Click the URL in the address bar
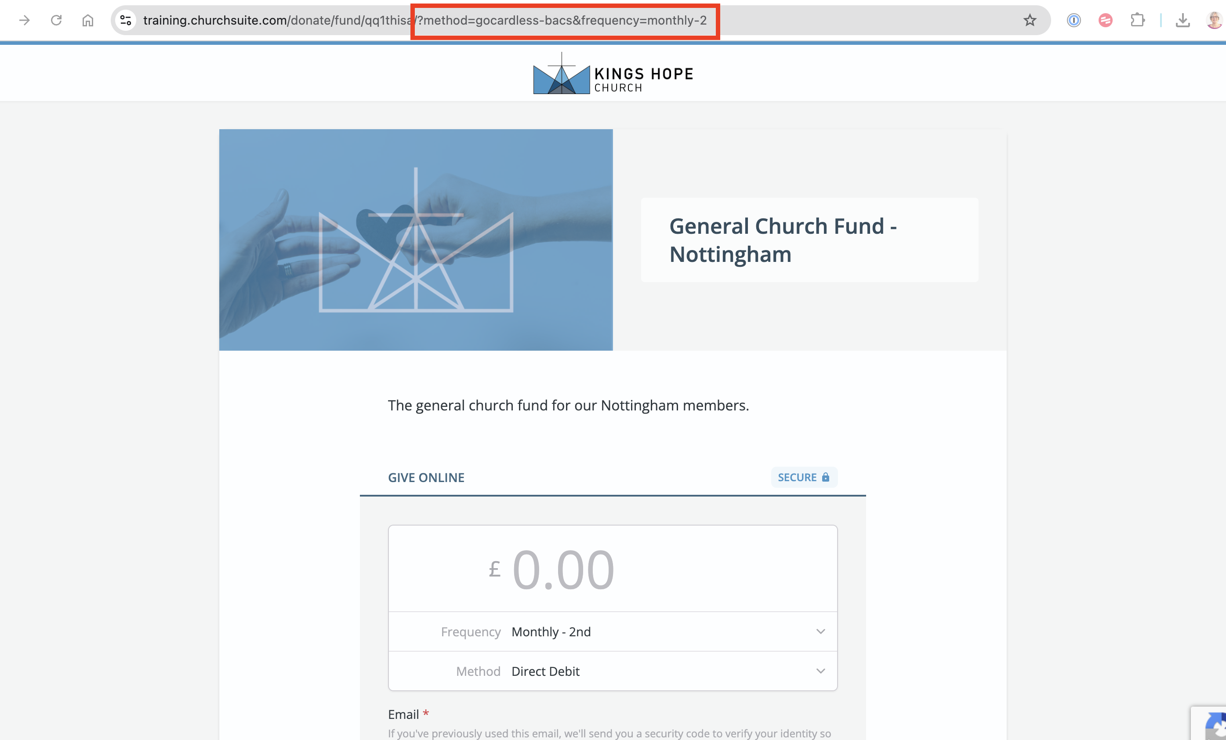The image size is (1226, 740). (x=424, y=20)
